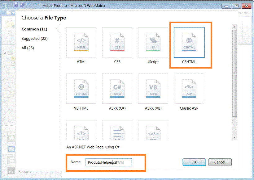Select the PHP file type icon
The image size is (254, 180).
click(x=81, y=130)
